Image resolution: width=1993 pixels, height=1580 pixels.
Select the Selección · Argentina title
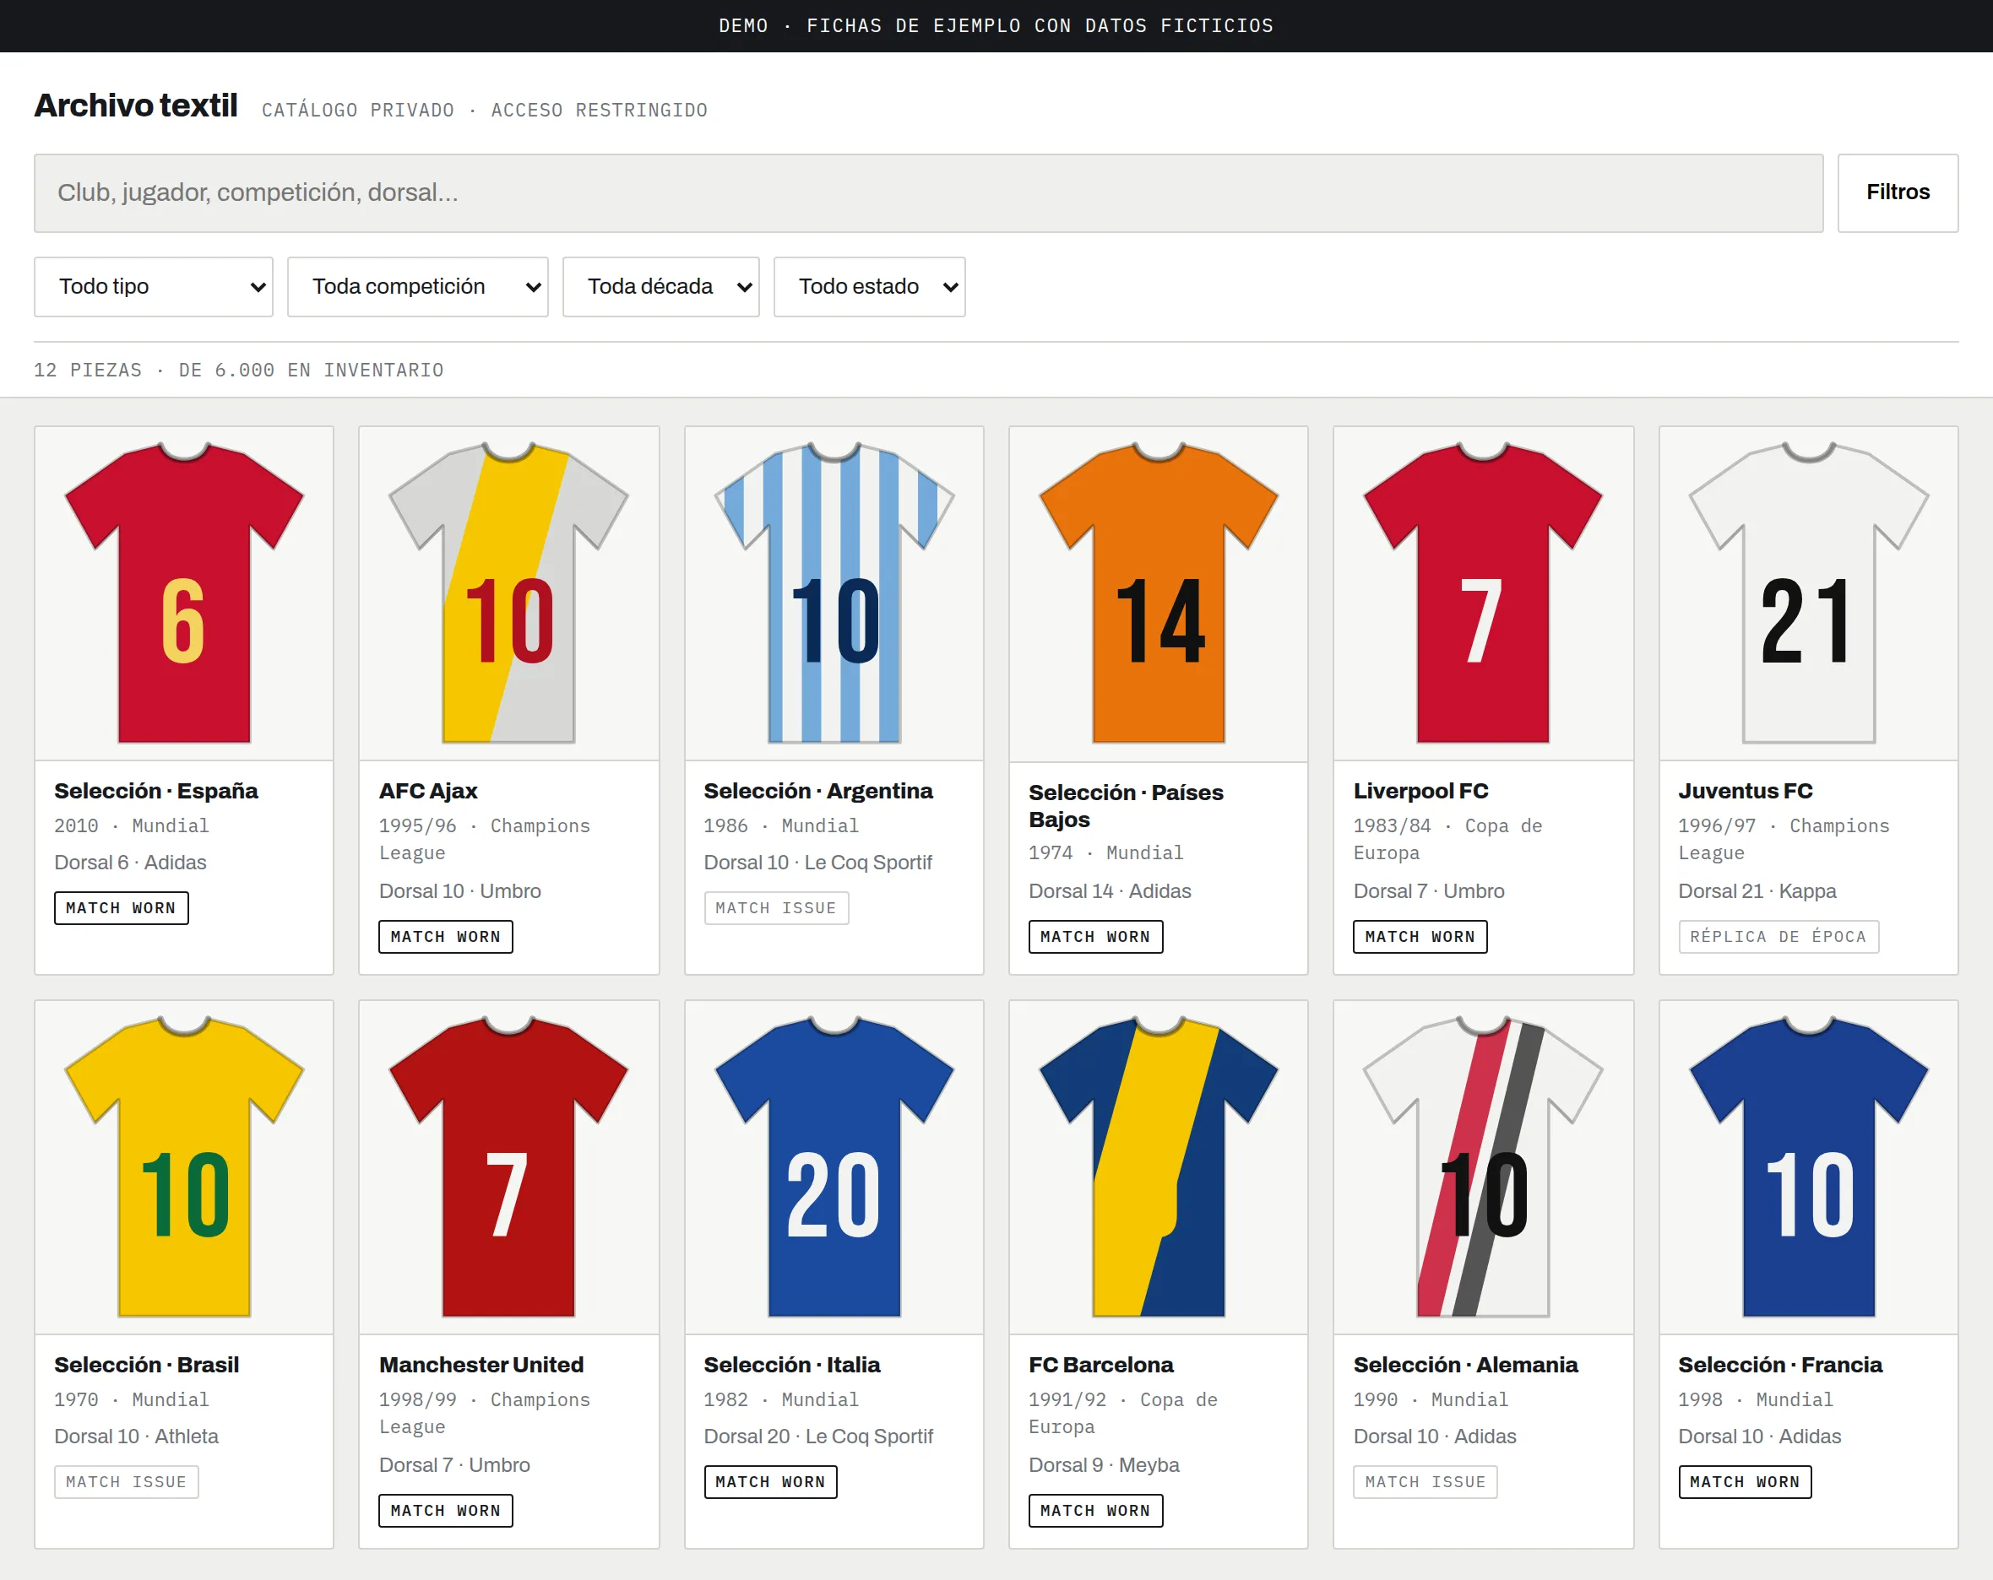coord(818,791)
